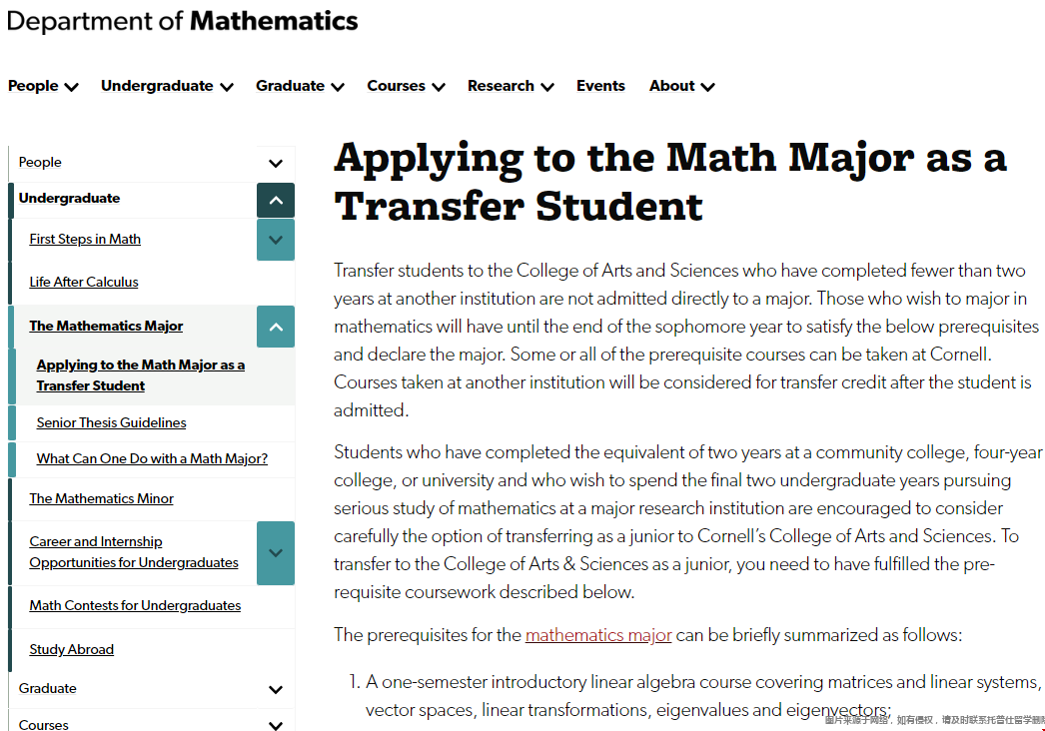
Task: Expand the First Steps in Math submenu
Action: [276, 240]
